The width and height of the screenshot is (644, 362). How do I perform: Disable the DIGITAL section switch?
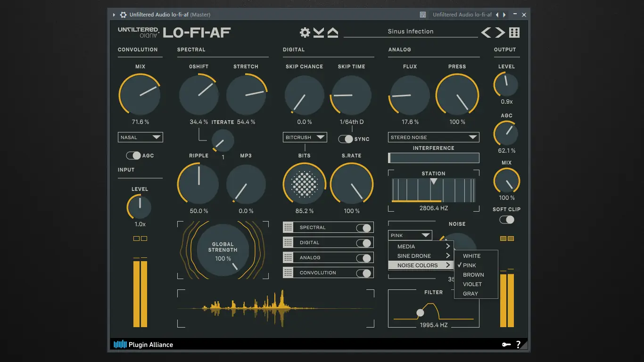(x=363, y=243)
